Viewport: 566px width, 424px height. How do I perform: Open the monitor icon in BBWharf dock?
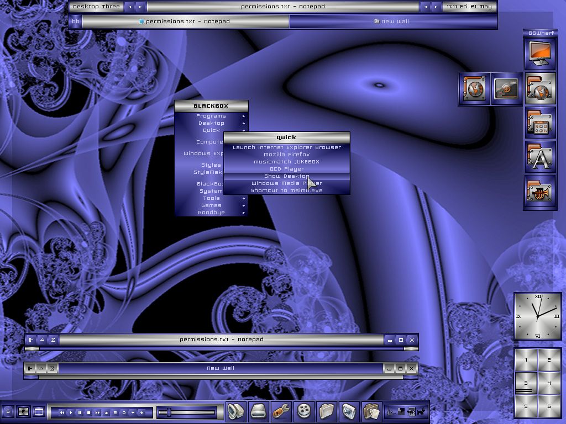click(x=539, y=54)
